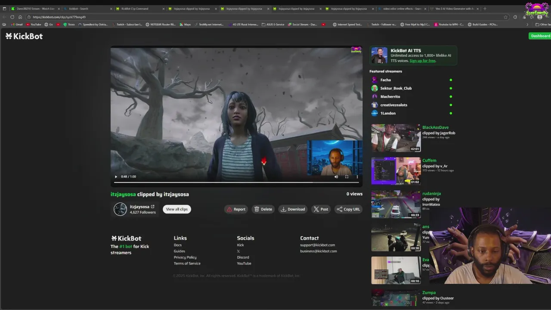Click the KickBot logo in header

click(24, 36)
